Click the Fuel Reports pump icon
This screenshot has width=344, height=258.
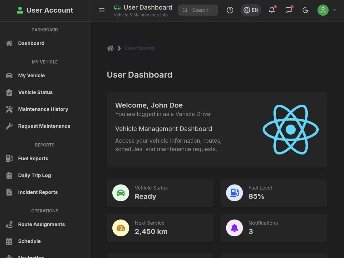(x=9, y=158)
